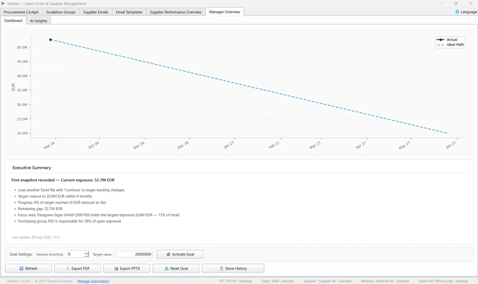The height and width of the screenshot is (284, 478).
Task: Open Show History clipboard button
Action: (233, 268)
